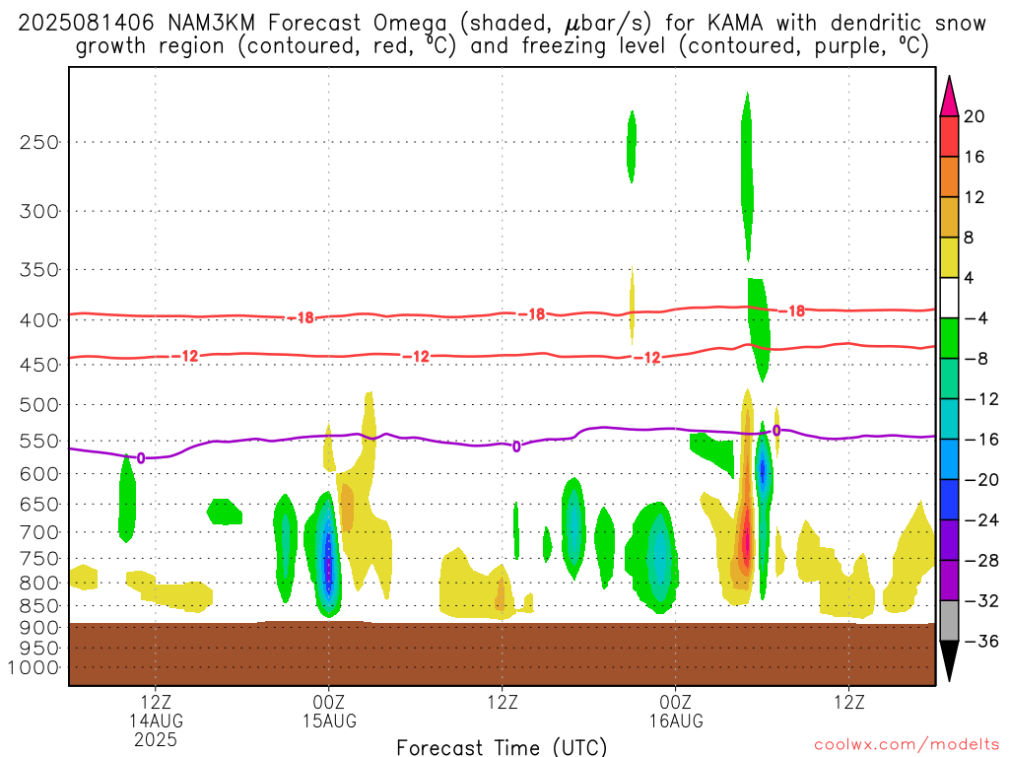Click the red color bar segment between 16 and 20

[x=949, y=136]
